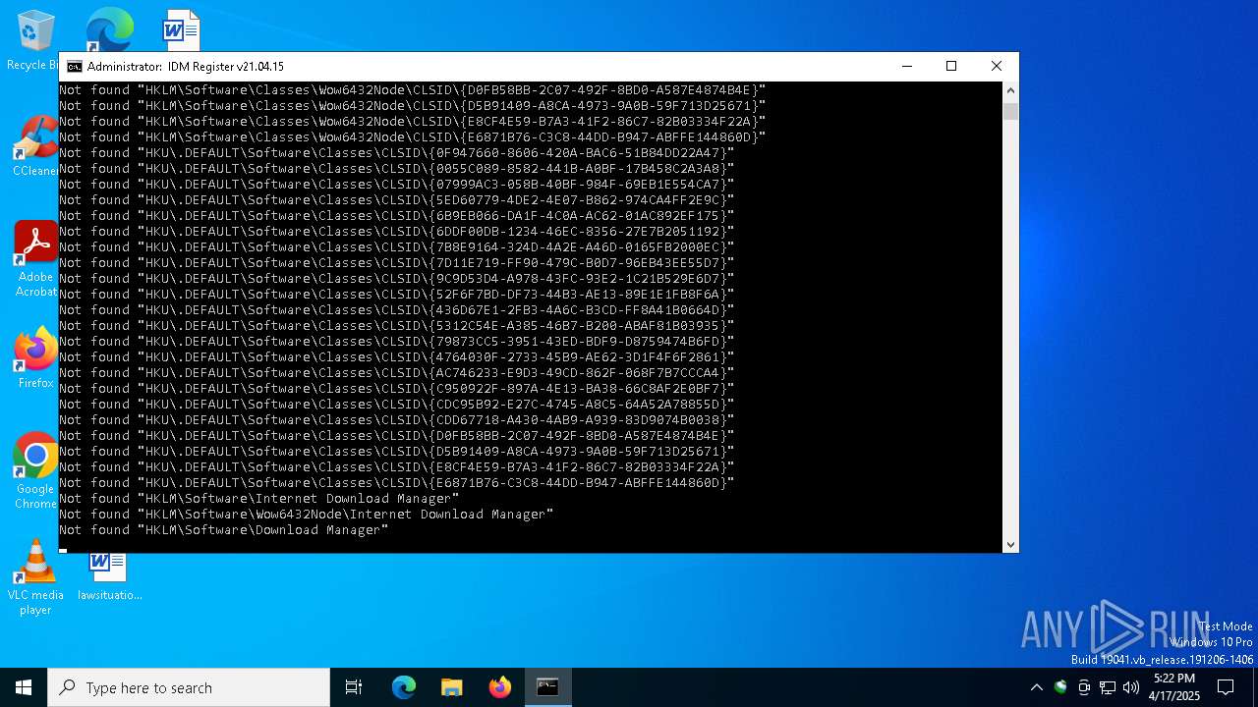This screenshot has height=707, width=1258.
Task: Click the line 'HKLM\Software\Internet Download Manager'
Action: coord(258,499)
